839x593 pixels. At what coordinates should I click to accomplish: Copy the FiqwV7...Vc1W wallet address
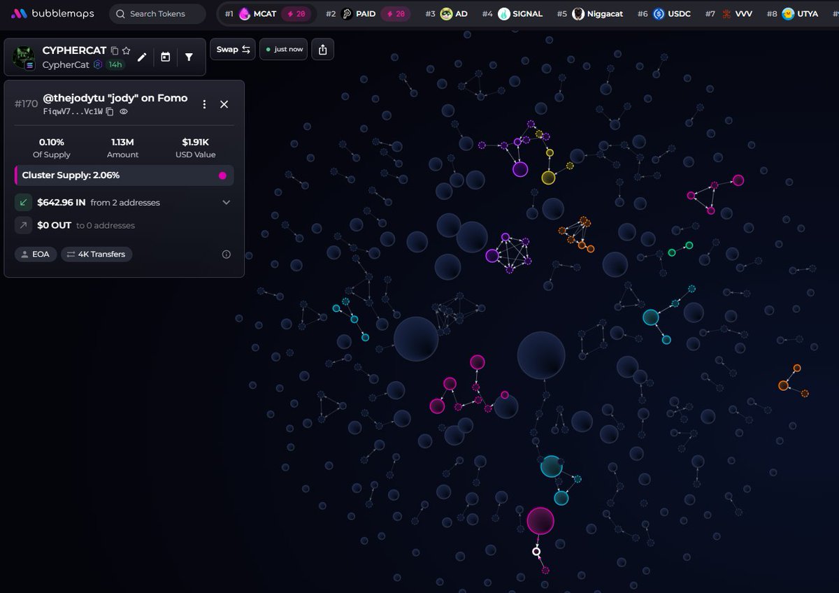point(110,111)
